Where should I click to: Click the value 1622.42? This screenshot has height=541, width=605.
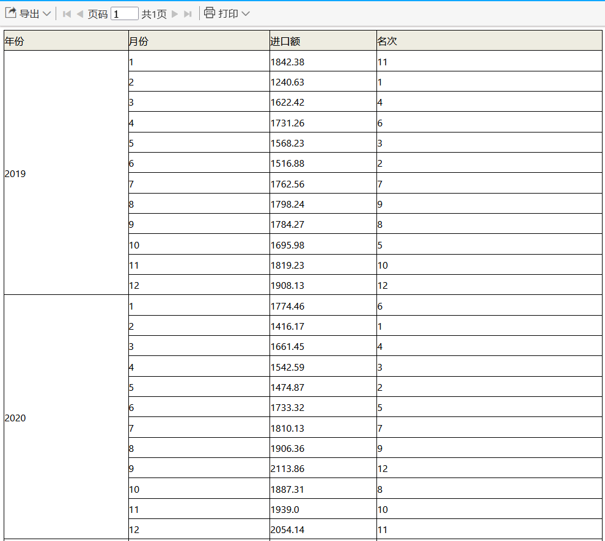(x=287, y=102)
